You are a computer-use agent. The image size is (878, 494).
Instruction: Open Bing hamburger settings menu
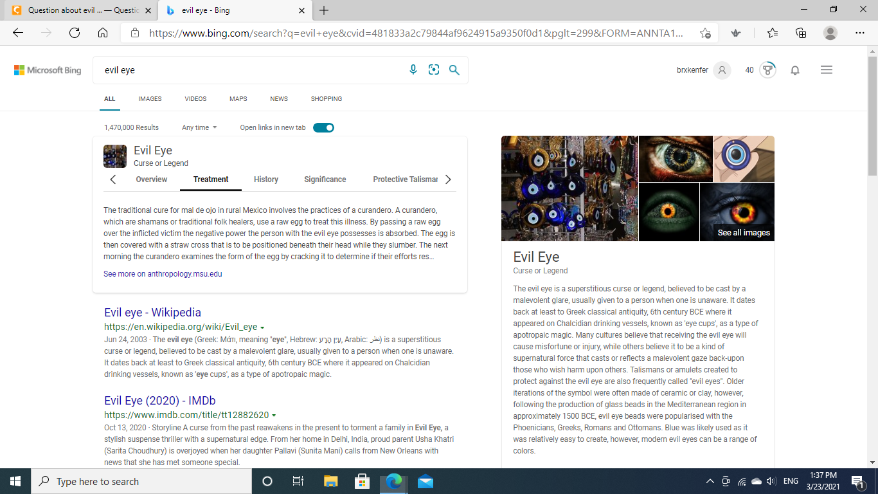pos(827,70)
